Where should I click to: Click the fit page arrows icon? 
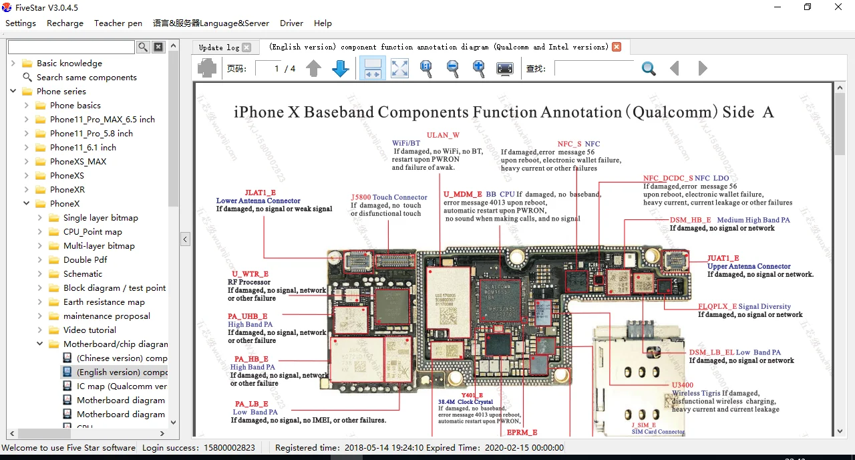(399, 68)
